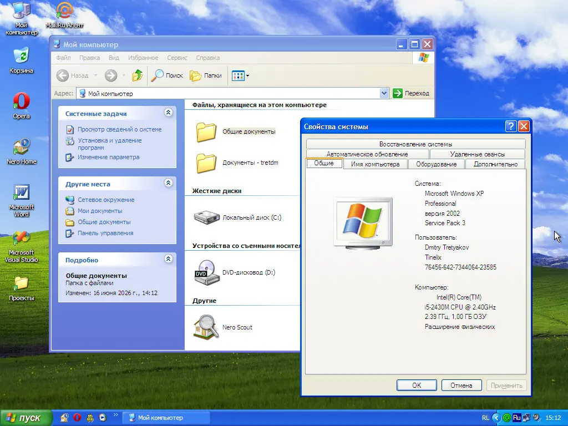Open the Вид menu
The image size is (568, 426).
click(114, 58)
